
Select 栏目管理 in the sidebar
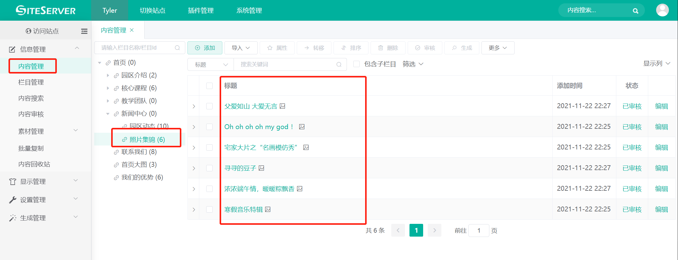(x=31, y=82)
